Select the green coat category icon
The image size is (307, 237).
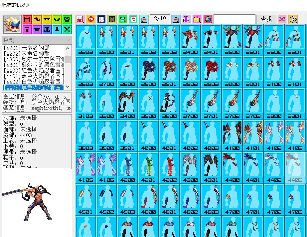(x=67, y=19)
